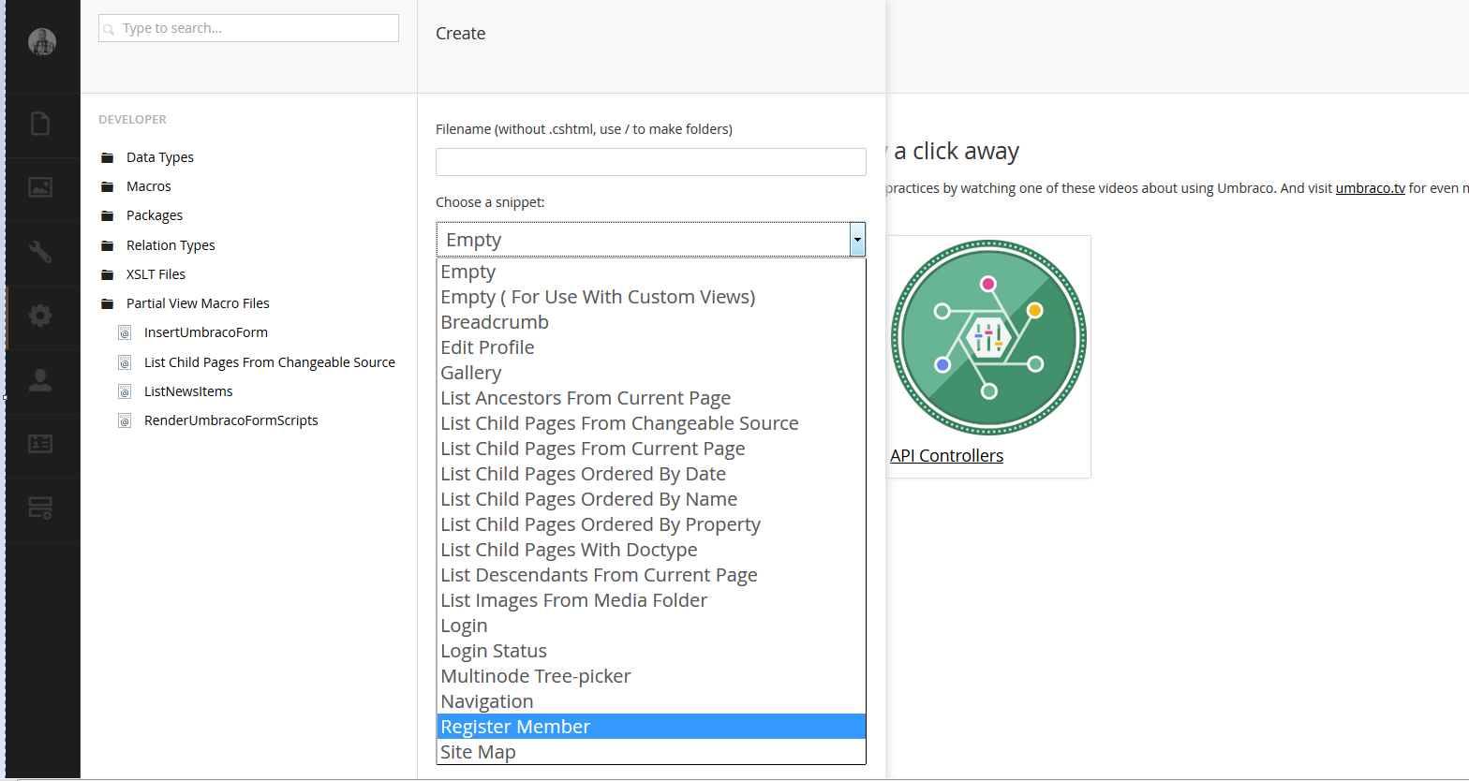Click the RenderUmbracoFormScripts file icon

(125, 421)
